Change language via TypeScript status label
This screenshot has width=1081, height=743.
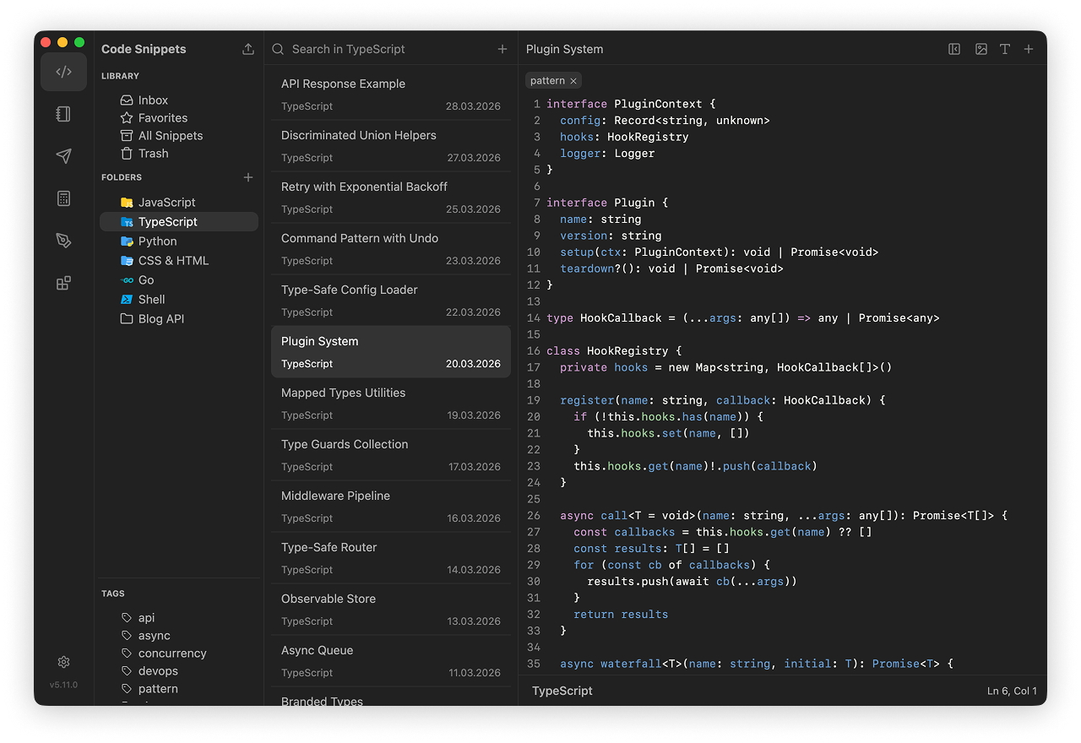(x=562, y=691)
